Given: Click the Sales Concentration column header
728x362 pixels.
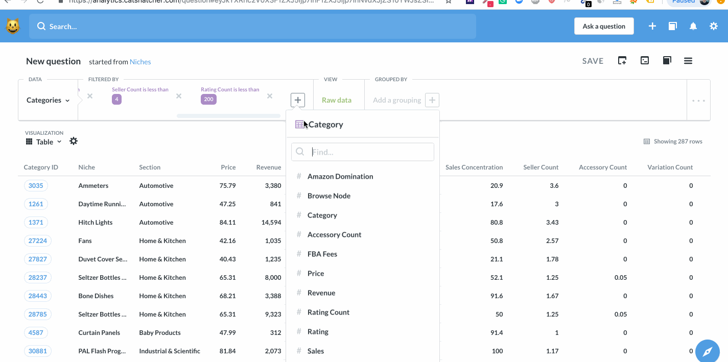Looking at the screenshot, I should (474, 167).
